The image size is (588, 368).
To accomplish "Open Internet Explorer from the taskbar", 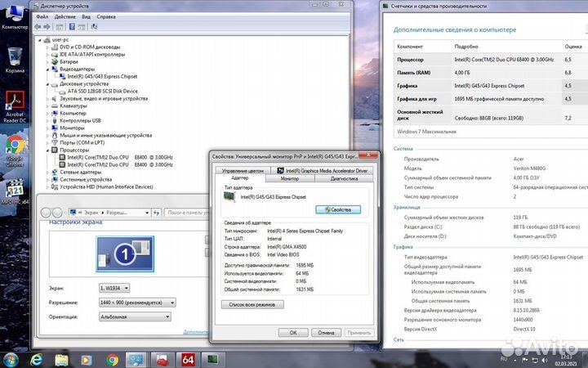I will click(x=37, y=360).
